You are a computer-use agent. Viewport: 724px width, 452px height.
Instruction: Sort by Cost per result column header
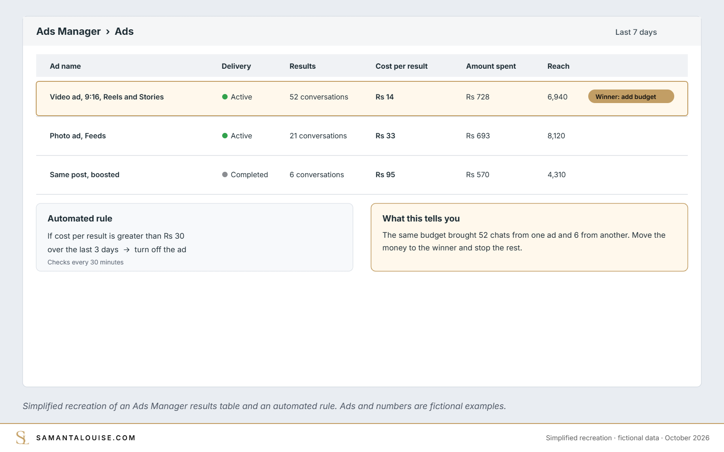pyautogui.click(x=401, y=66)
